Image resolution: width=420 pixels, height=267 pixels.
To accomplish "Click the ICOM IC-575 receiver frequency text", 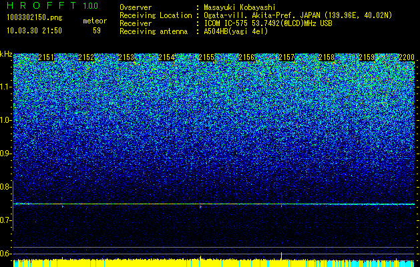I will [268, 23].
